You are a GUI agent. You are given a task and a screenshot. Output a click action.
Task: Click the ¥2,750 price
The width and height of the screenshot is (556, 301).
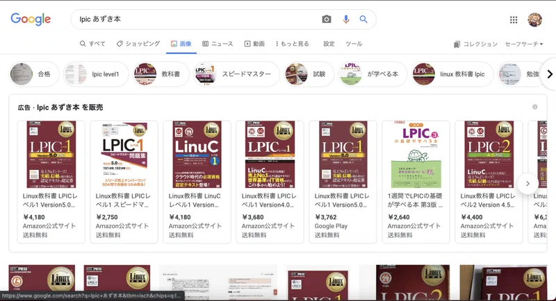pos(107,217)
